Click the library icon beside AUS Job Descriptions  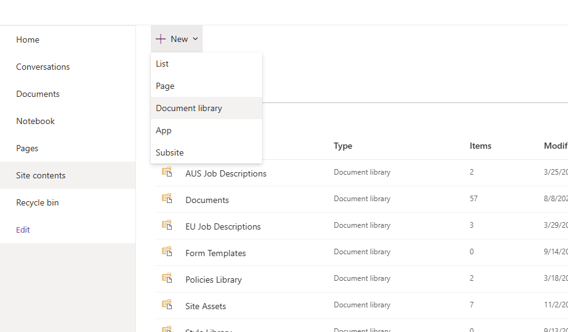click(167, 172)
